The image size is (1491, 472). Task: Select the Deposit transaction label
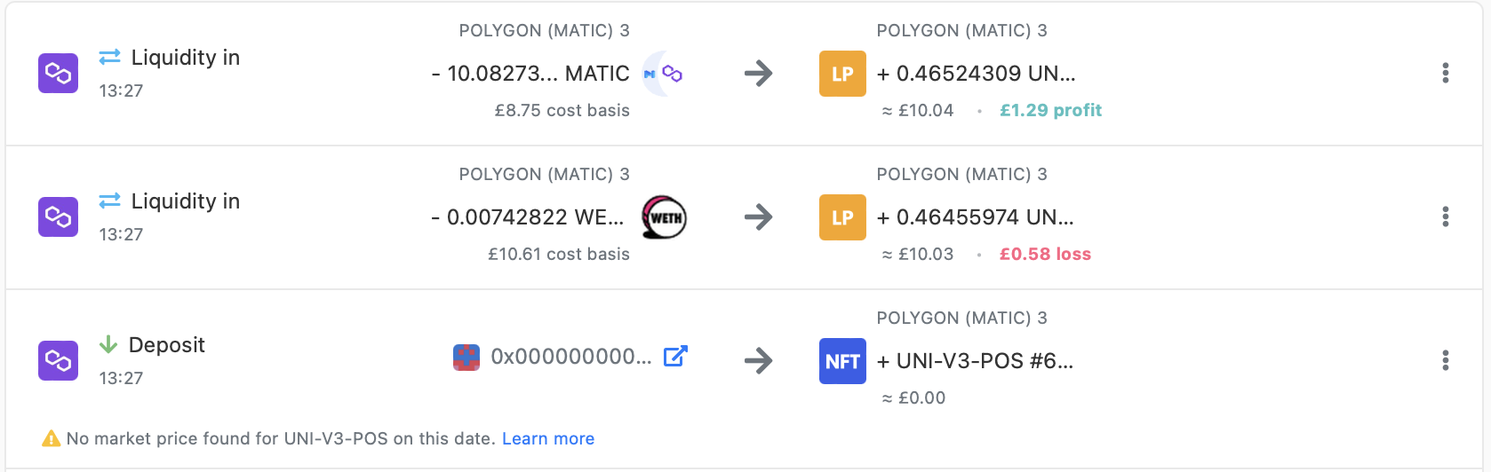pyautogui.click(x=167, y=344)
